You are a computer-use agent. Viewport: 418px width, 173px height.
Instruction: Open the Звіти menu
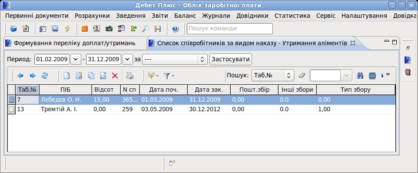click(160, 16)
